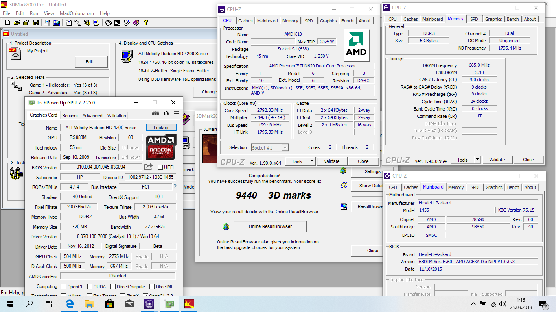Click the computer system info toolbar icon

click(47, 22)
